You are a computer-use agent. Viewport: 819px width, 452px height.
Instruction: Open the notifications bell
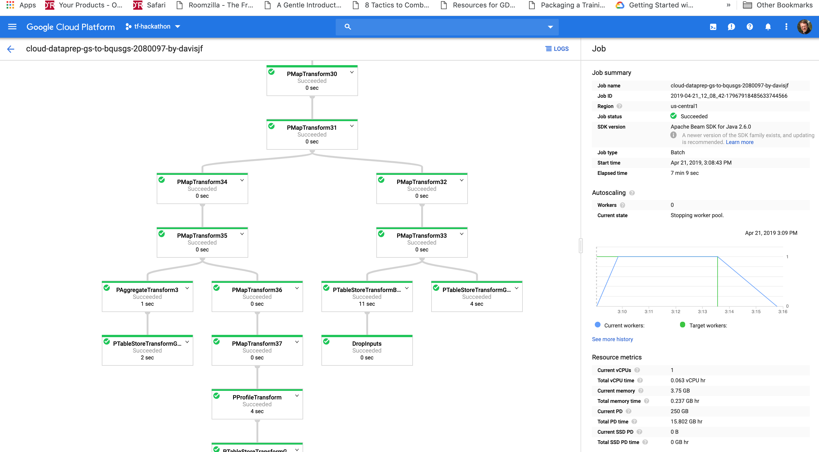pyautogui.click(x=768, y=27)
